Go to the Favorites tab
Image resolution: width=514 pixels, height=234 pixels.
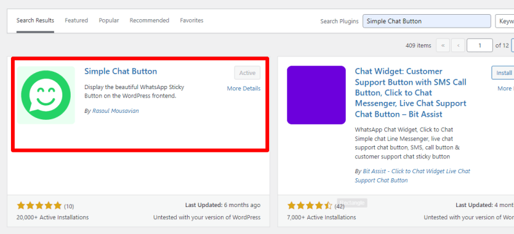click(x=191, y=21)
